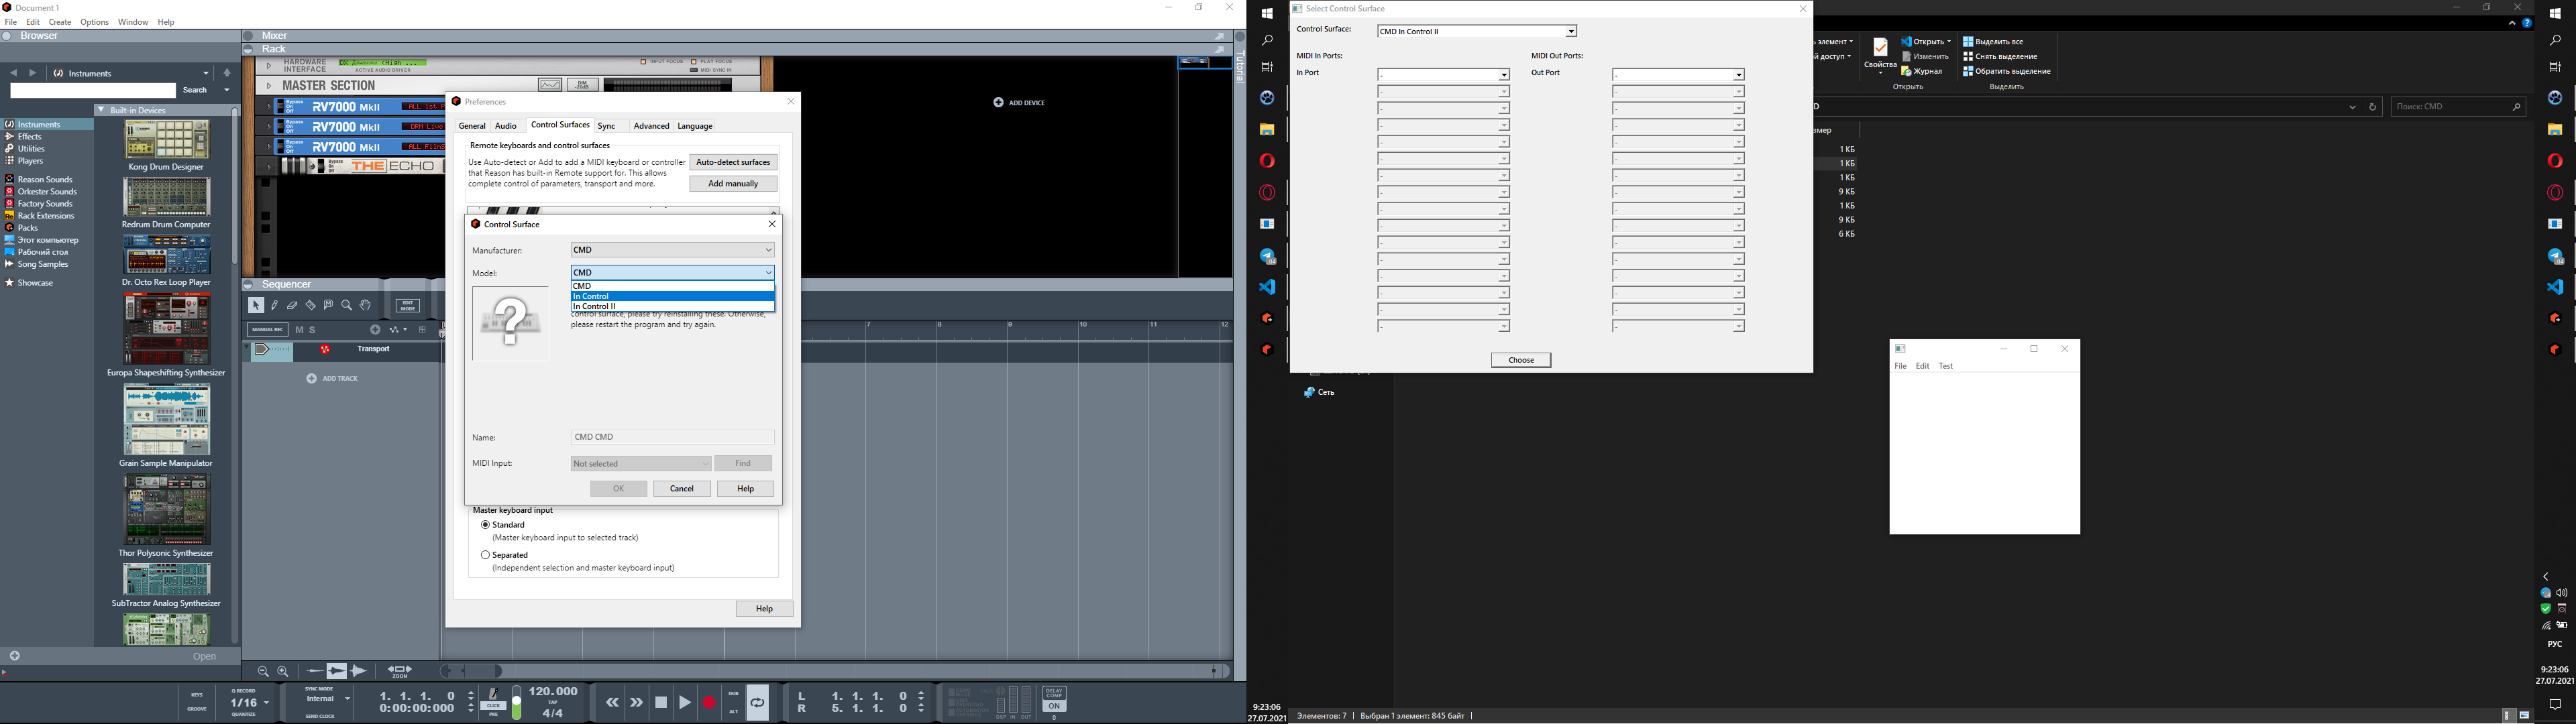Select the Hand tool in sequencer
2576x724 pixels.
(365, 305)
